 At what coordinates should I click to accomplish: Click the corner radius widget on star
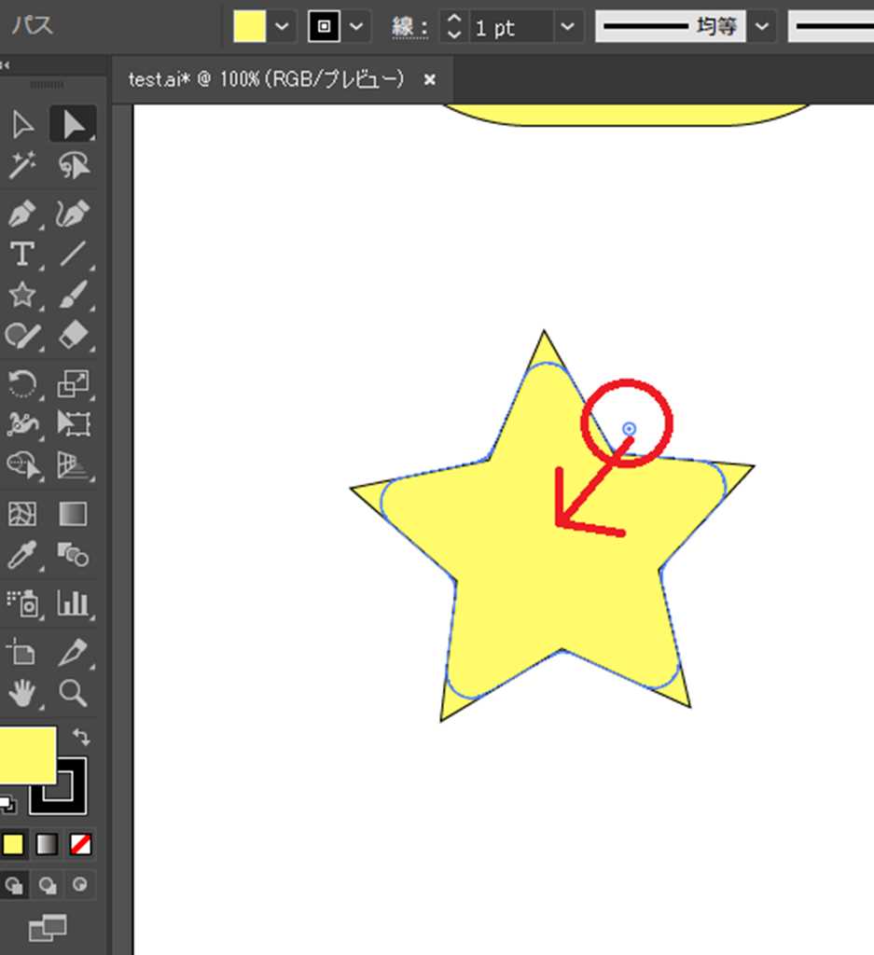629,429
